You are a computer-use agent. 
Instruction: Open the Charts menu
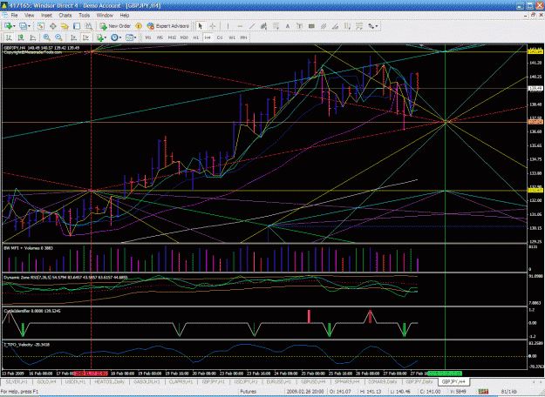tap(65, 16)
